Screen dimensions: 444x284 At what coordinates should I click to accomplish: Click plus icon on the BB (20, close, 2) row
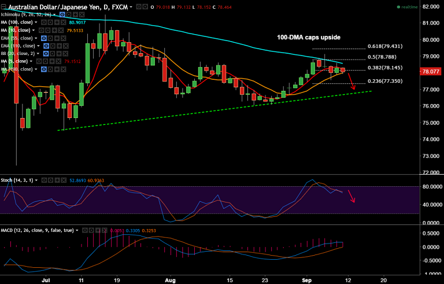(59, 54)
